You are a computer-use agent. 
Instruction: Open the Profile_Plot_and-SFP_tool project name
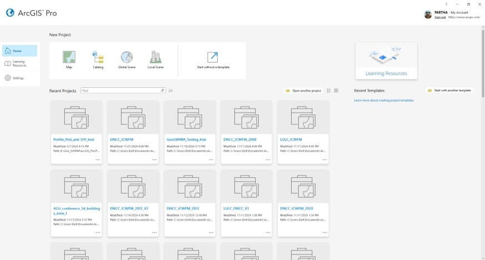coord(74,139)
